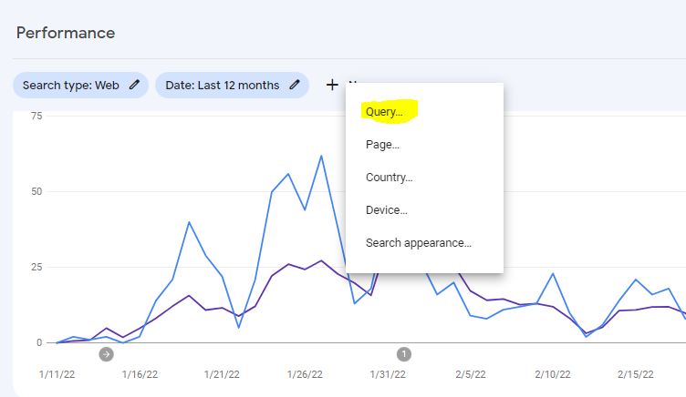Click the gray arrow annotation marker on timeline

[x=107, y=354]
